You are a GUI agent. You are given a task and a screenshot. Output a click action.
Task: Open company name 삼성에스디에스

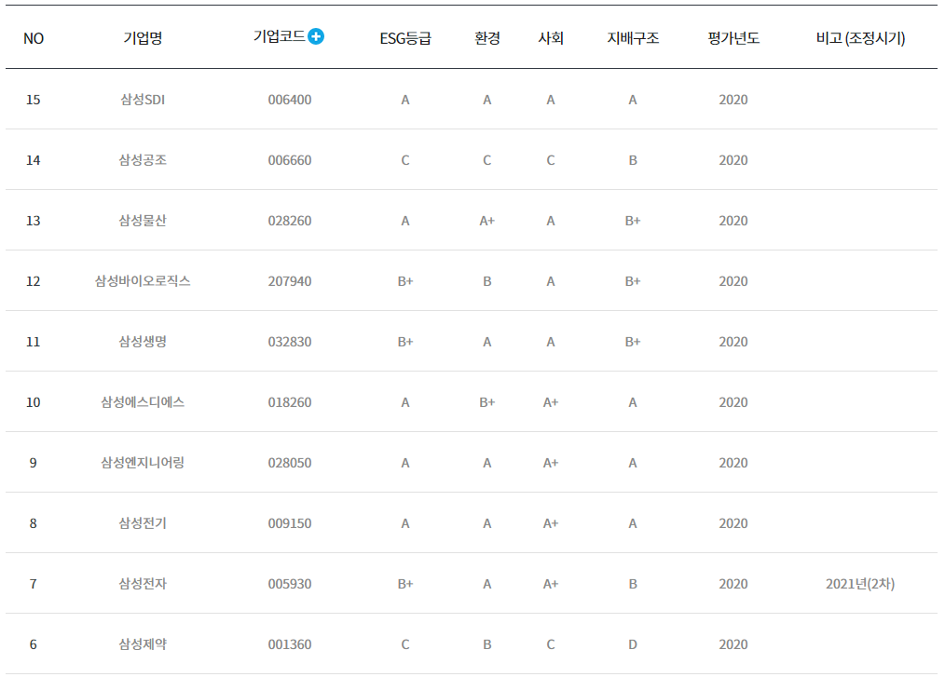click(x=143, y=401)
